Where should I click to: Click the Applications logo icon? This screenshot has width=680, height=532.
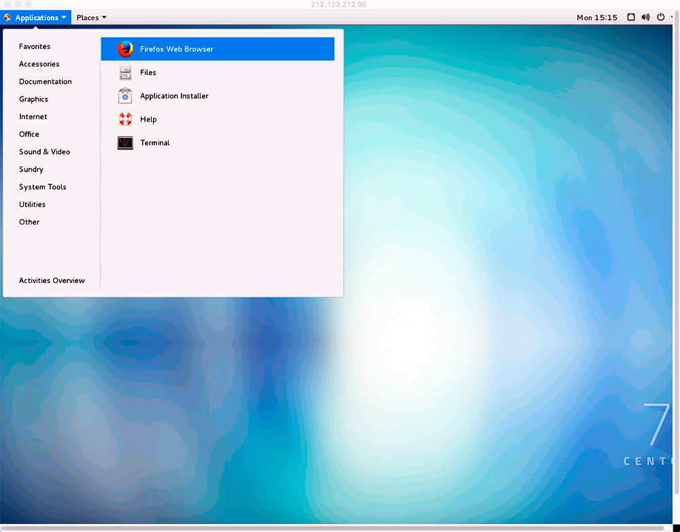(x=7, y=18)
